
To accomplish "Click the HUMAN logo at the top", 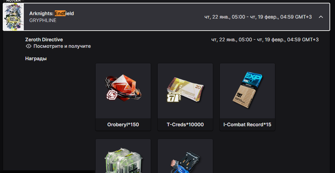I will 13,1.
